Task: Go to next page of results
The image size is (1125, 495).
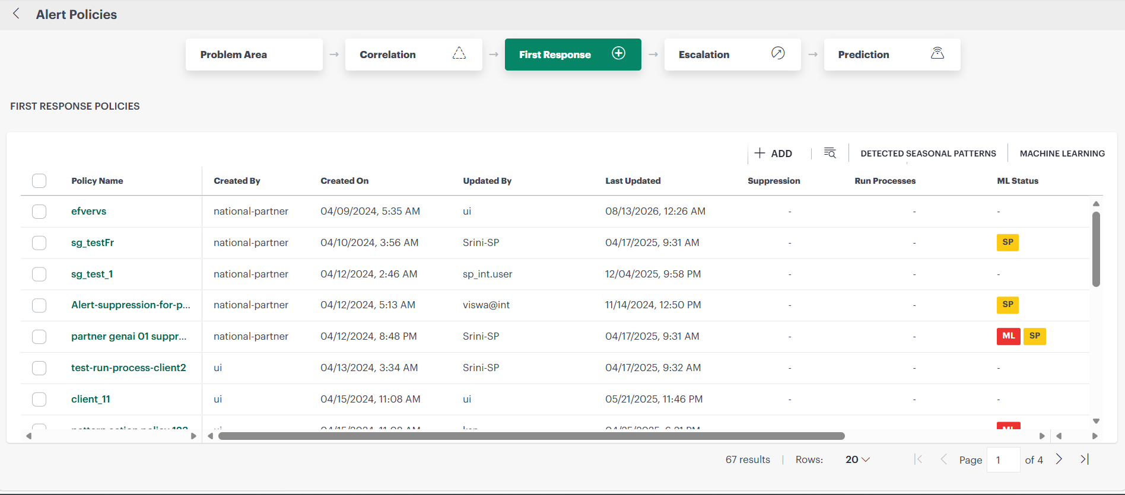Action: click(1059, 459)
